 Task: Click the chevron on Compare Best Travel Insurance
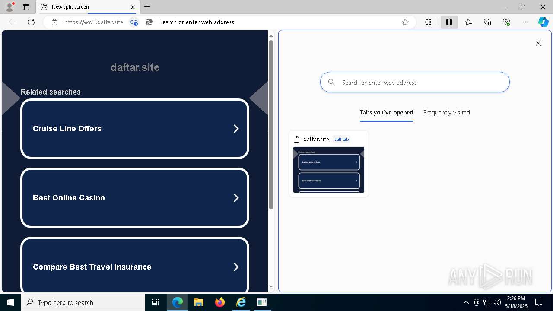236,267
